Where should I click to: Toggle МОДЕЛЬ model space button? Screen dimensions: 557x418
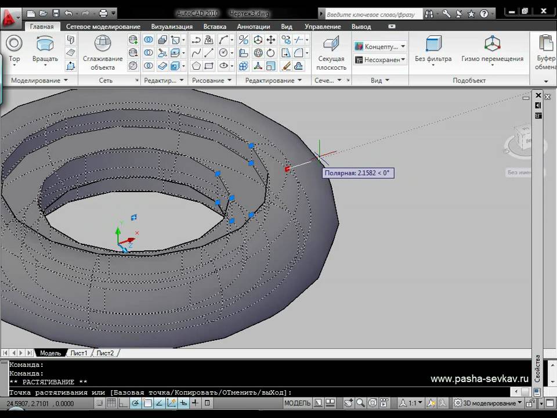[x=297, y=403]
